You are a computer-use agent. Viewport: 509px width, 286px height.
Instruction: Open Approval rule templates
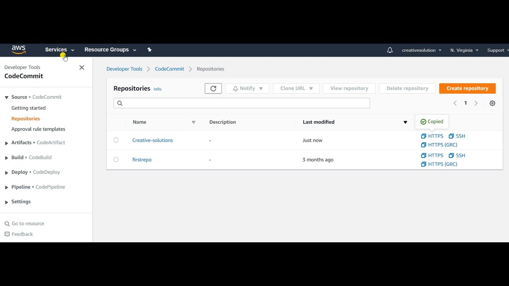[x=39, y=129]
